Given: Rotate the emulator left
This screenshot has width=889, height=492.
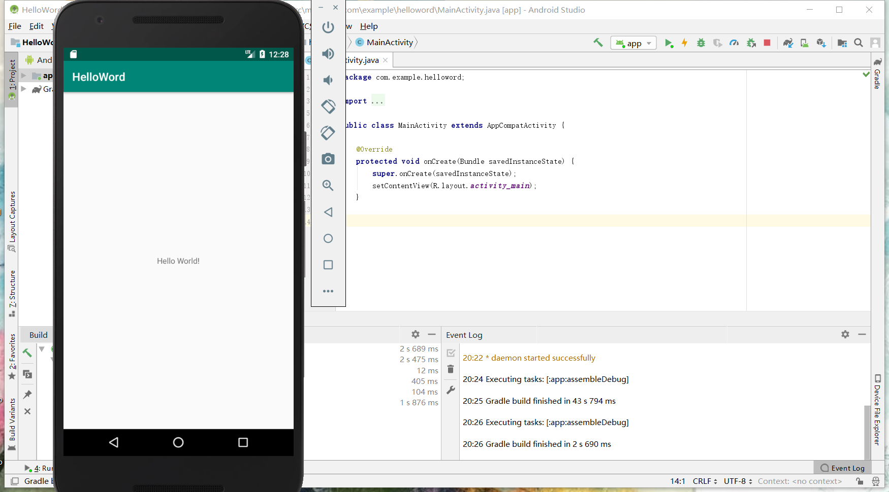Looking at the screenshot, I should pyautogui.click(x=328, y=107).
